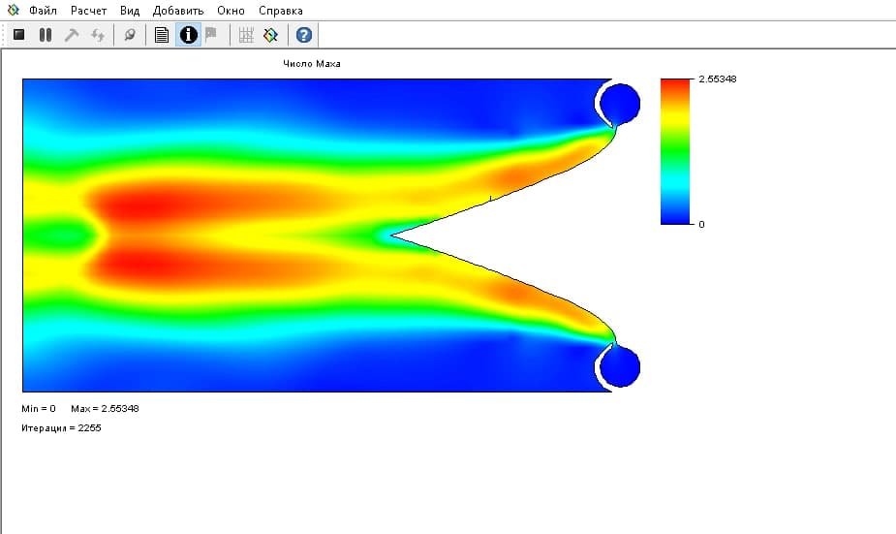Image resolution: width=896 pixels, height=534 pixels.
Task: Toggle the black info circle icon
Action: (x=188, y=35)
